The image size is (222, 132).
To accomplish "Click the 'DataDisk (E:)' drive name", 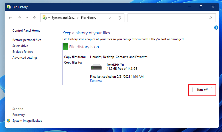I will 115,65.
